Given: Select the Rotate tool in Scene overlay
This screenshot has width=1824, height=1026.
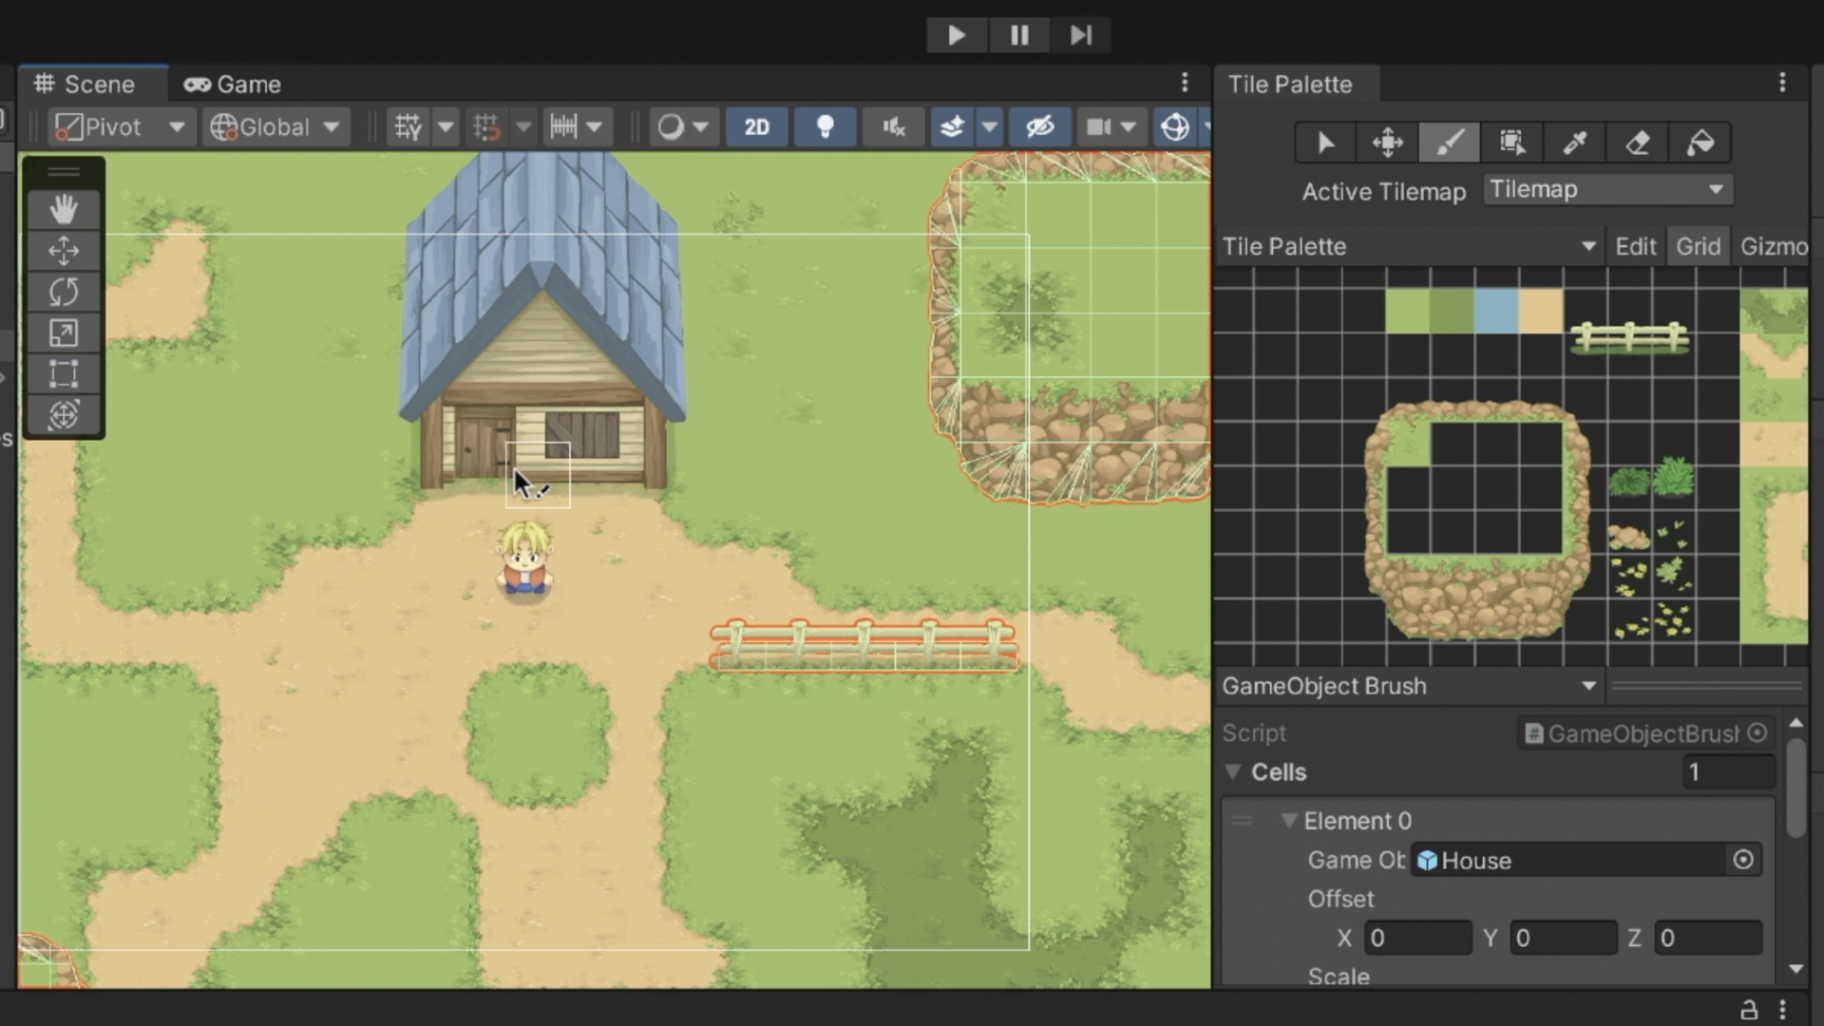Looking at the screenshot, I should tap(64, 292).
